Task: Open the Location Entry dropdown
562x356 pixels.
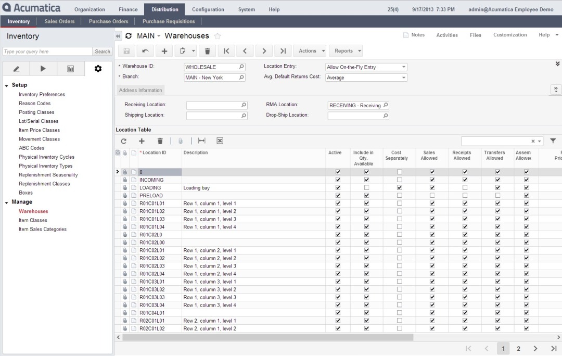Action: [x=403, y=67]
